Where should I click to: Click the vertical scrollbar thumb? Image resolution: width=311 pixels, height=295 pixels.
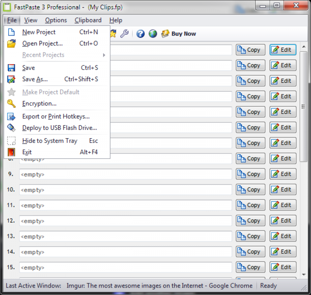tap(304, 107)
